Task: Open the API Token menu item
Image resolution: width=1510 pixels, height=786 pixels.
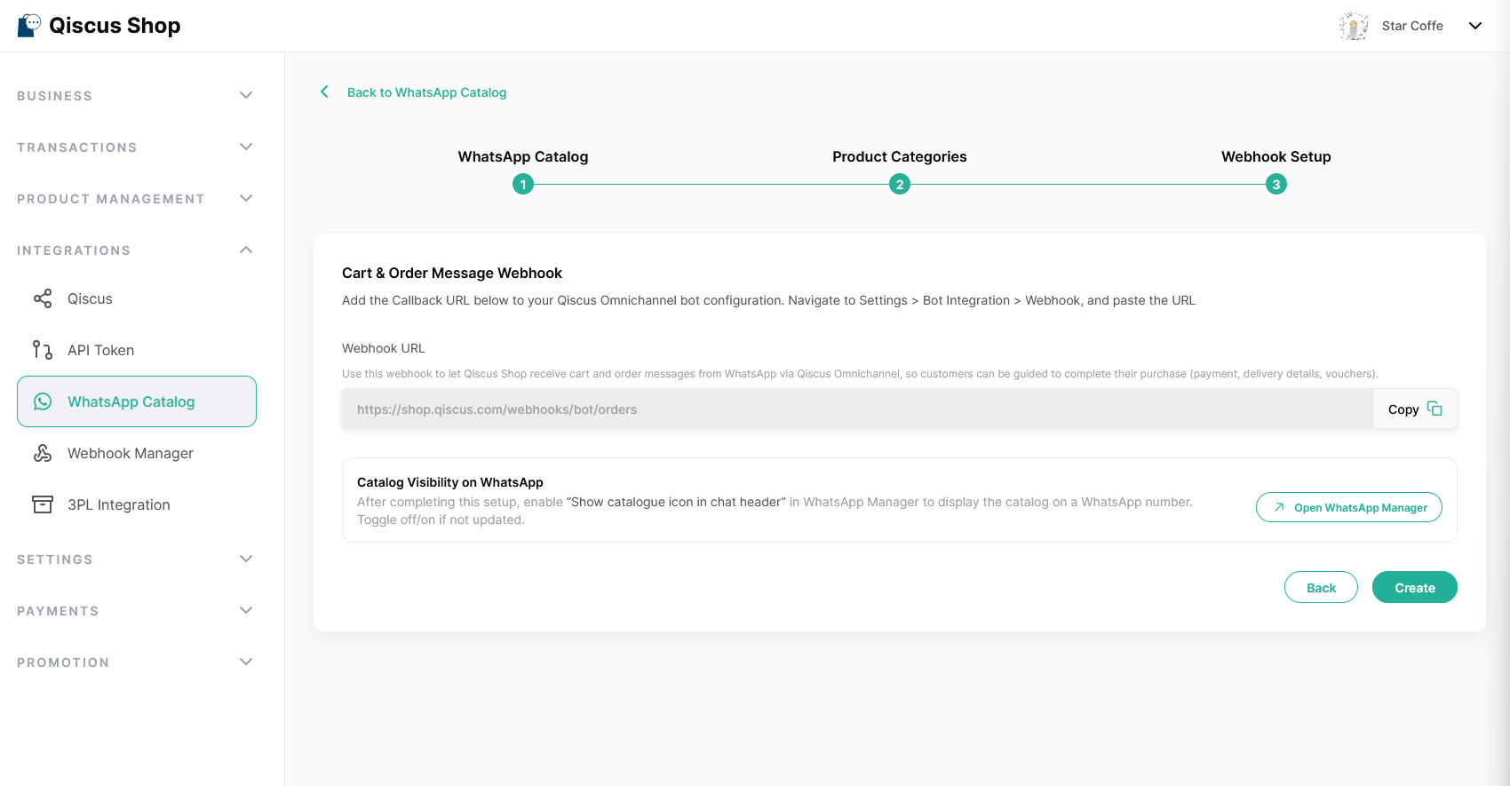Action: pos(137,350)
